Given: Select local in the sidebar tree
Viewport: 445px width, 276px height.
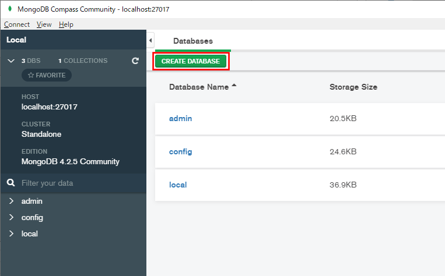Looking at the screenshot, I should pos(30,233).
